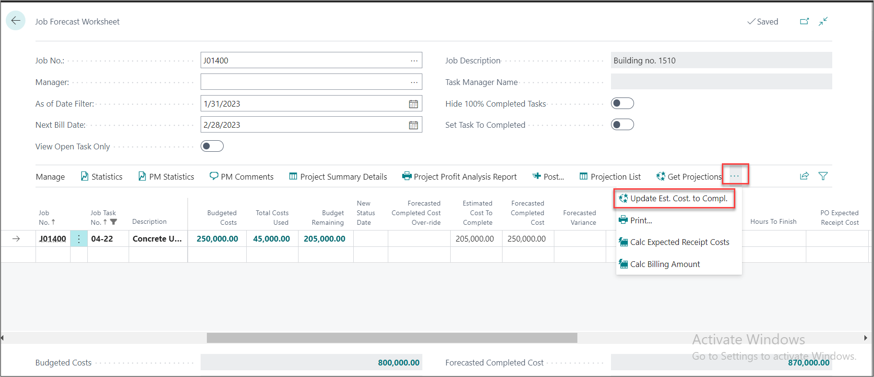Click the share icon above grid

coord(804,176)
